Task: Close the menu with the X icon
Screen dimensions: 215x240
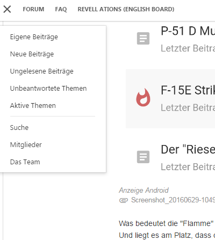Action: point(7,9)
